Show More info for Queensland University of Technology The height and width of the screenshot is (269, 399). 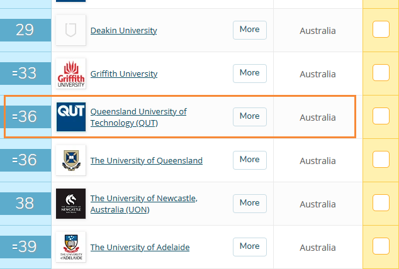(x=249, y=116)
